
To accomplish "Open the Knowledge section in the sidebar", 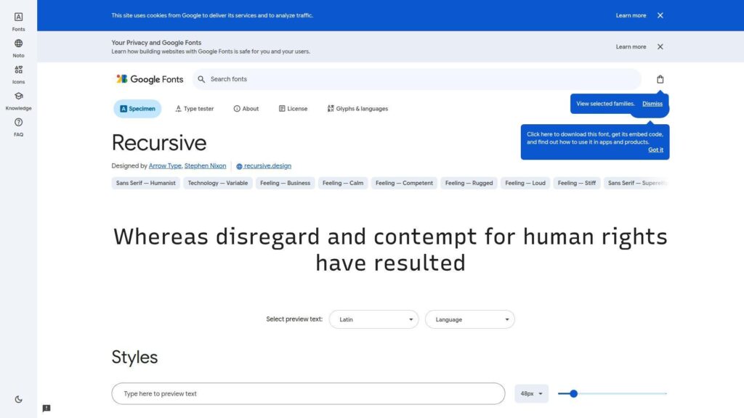I will 18,100.
